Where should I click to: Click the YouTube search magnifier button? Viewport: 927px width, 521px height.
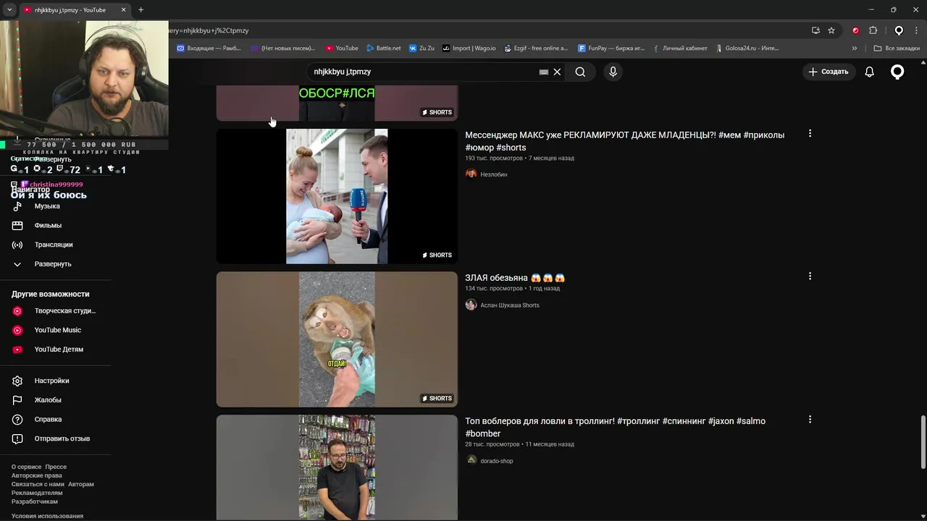pyautogui.click(x=580, y=72)
